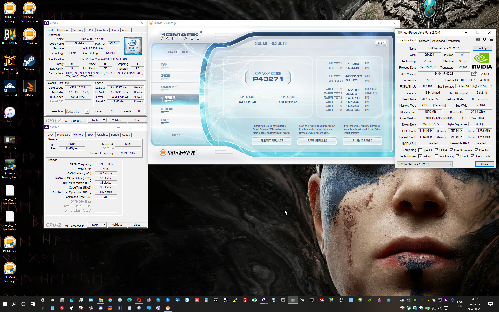499x312 pixels.
Task: Click the SUBMIT SAVED button
Action: pyautogui.click(x=362, y=141)
